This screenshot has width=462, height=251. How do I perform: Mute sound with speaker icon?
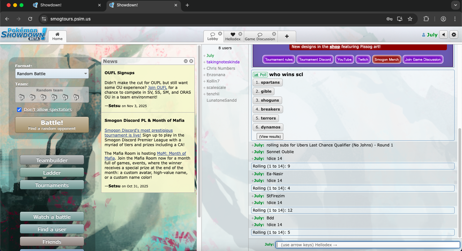click(443, 35)
